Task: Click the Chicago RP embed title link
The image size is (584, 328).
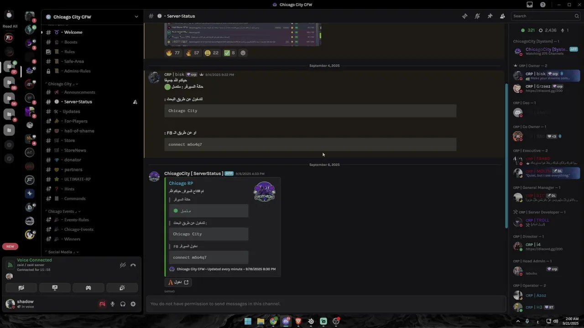Action: click(x=181, y=183)
